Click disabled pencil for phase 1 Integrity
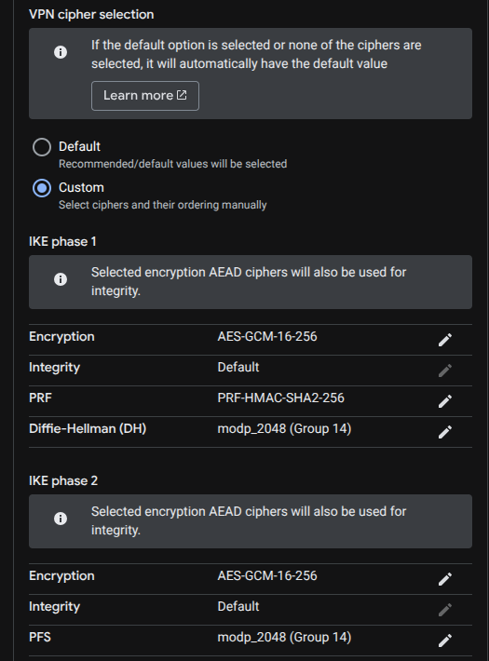 (x=445, y=371)
